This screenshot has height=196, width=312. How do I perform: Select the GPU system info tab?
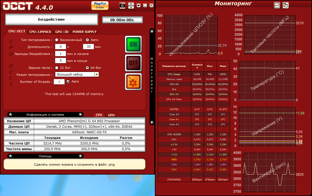pos(111,115)
